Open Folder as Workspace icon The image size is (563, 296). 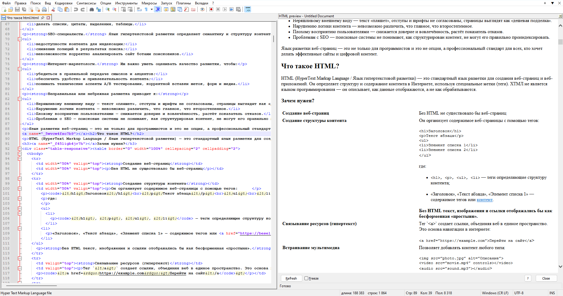(x=193, y=9)
